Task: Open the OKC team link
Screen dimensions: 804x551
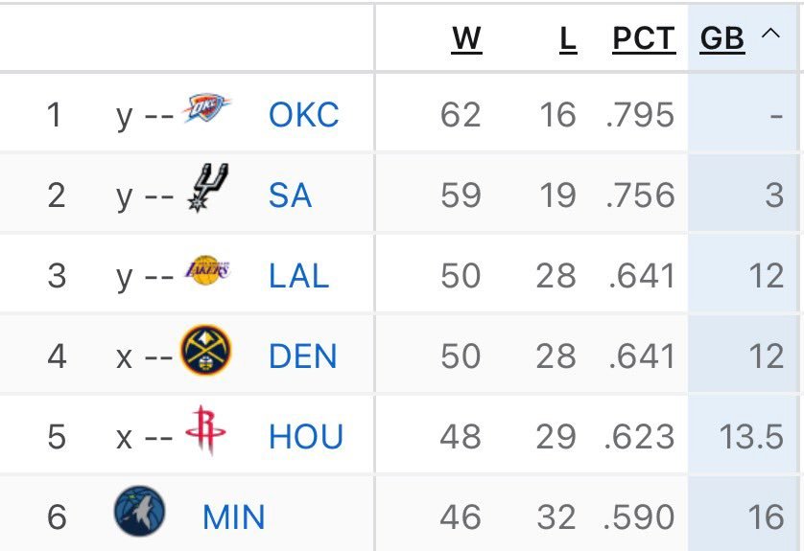Action: [x=303, y=115]
